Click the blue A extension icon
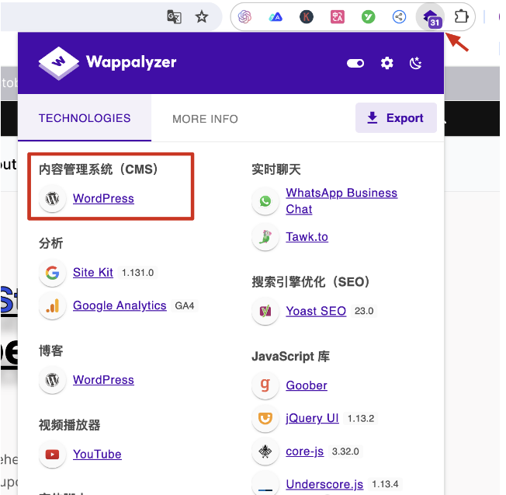The width and height of the screenshot is (506, 495). tap(276, 17)
